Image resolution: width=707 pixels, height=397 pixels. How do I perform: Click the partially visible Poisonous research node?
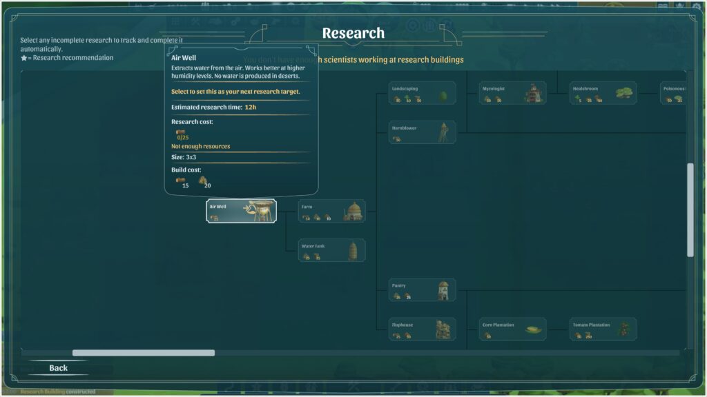[673, 93]
